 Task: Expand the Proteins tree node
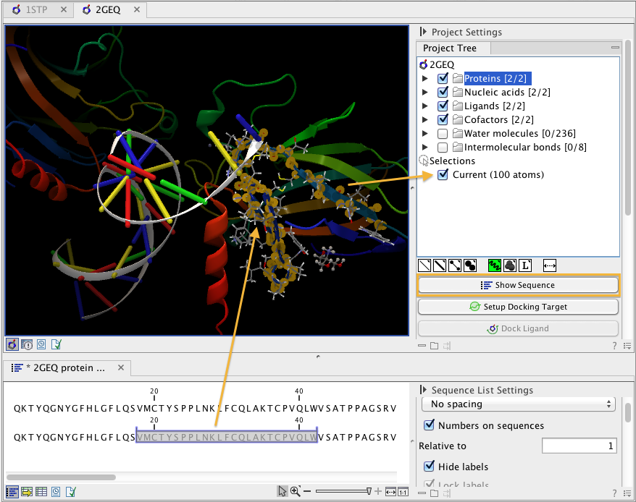click(x=425, y=79)
